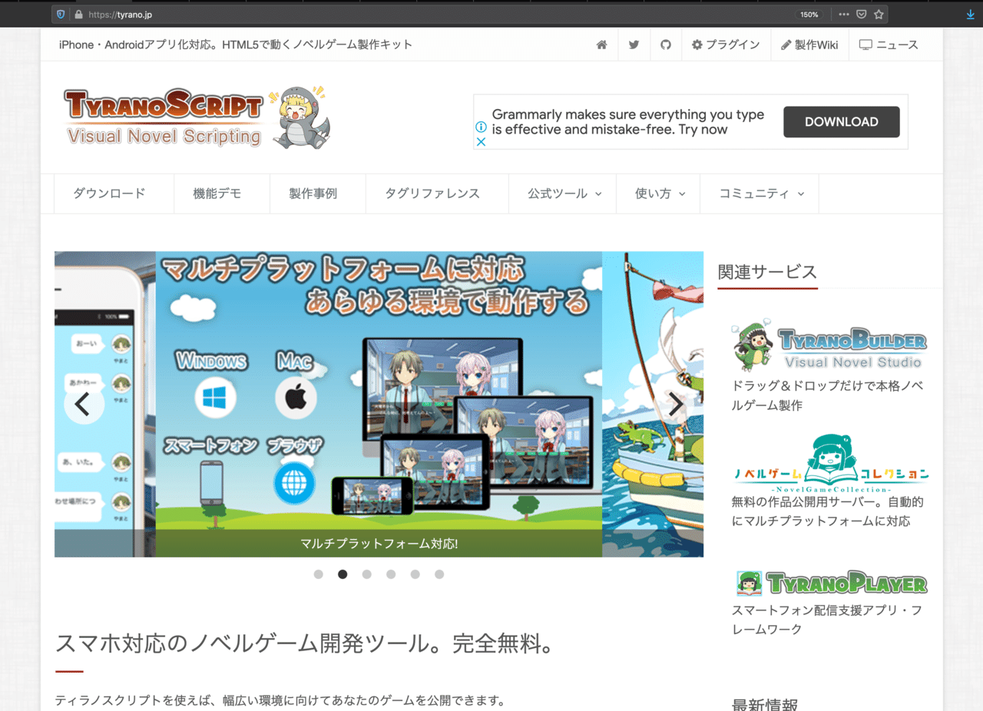Select the third carousel dot
983x711 pixels.
367,574
